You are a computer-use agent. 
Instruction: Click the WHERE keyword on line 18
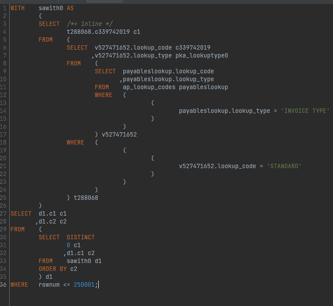point(75,142)
